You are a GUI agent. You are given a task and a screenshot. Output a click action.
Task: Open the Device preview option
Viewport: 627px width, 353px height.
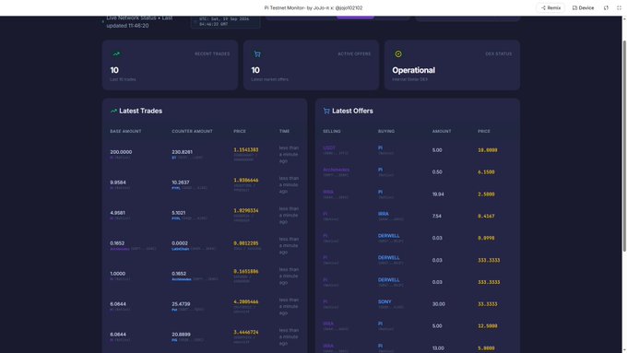click(x=583, y=7)
